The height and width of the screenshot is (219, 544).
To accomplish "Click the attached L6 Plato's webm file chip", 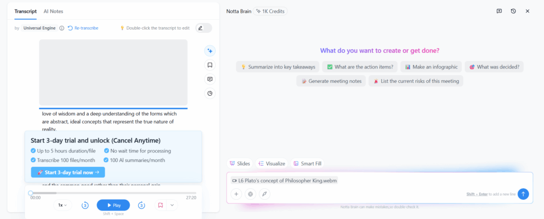I will click(284, 181).
